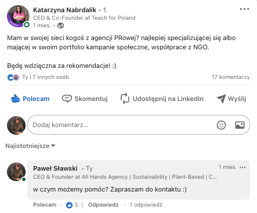
Task: Click Odpowiedz under the comment
Action: coord(103,205)
